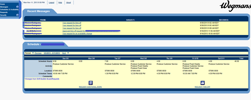Open the Help link
Image resolution: width=251 pixels, height=100 pixels.
[60, 2]
